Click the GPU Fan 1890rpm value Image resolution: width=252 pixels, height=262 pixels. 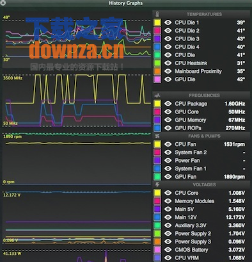tap(234, 177)
